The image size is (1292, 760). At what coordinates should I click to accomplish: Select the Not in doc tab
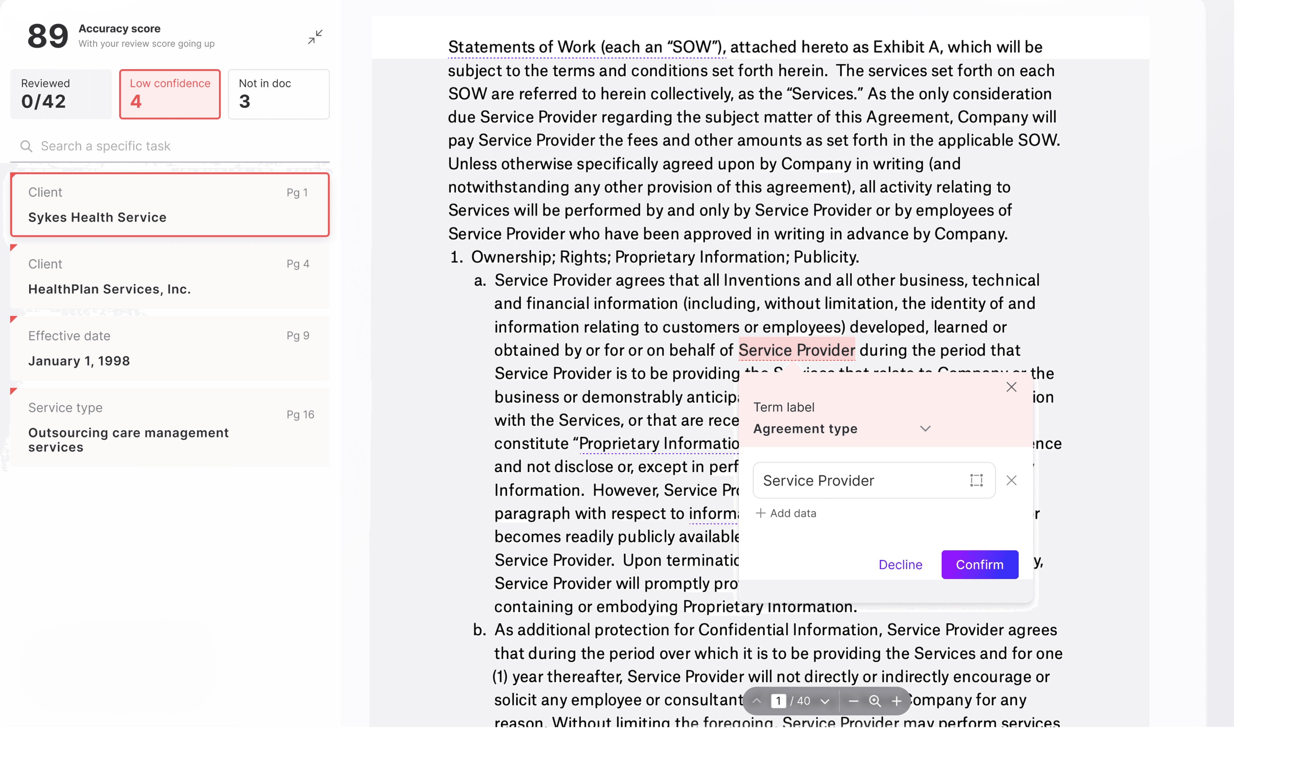(278, 94)
